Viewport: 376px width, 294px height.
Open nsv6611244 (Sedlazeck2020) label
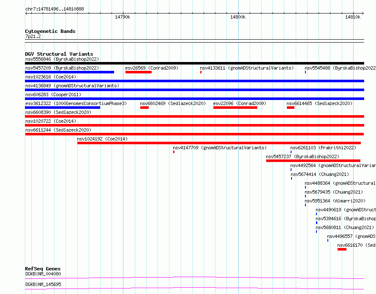click(x=58, y=130)
